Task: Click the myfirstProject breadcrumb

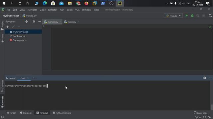Action: pyautogui.click(x=11, y=16)
